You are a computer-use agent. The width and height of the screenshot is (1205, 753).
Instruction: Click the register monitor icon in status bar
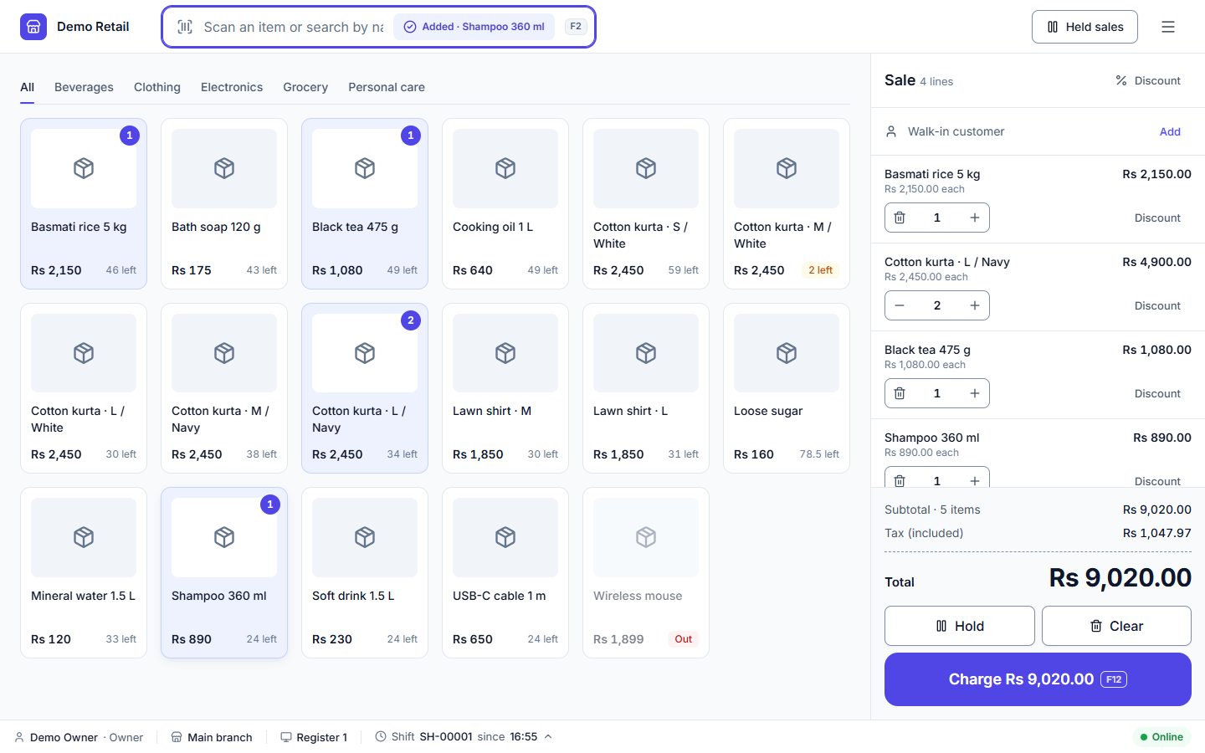[x=286, y=737]
